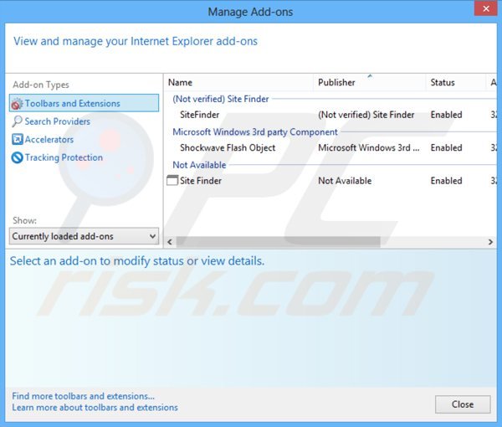
Task: Sort list by Status column header
Action: (456, 82)
